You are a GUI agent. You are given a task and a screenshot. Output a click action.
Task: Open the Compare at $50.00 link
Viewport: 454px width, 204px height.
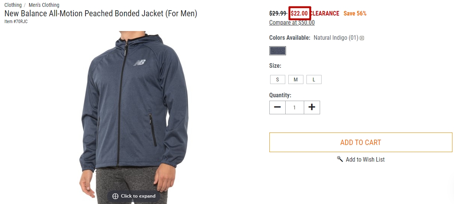point(292,22)
